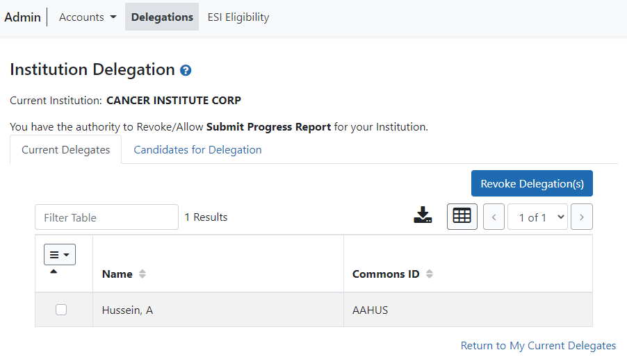627x359 pixels.
Task: Open the ESI Eligibility menu item
Action: point(238,17)
